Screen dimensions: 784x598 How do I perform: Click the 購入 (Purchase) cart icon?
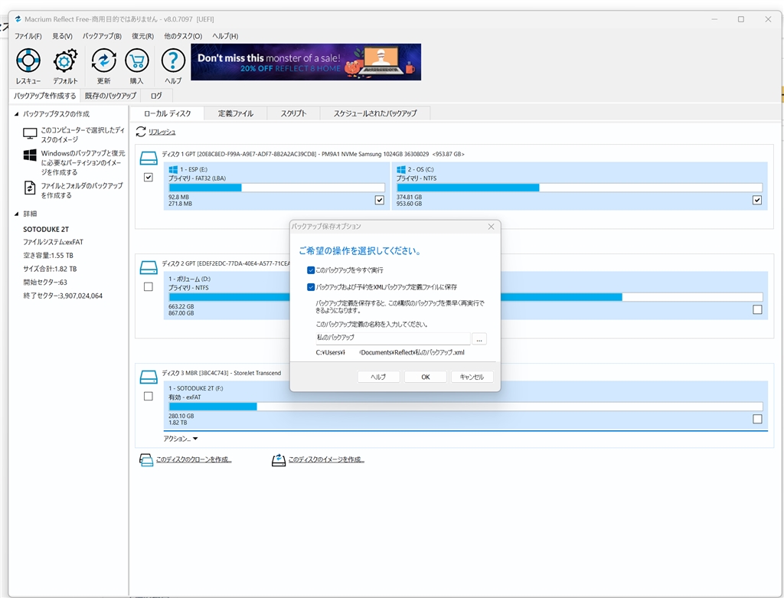point(136,61)
